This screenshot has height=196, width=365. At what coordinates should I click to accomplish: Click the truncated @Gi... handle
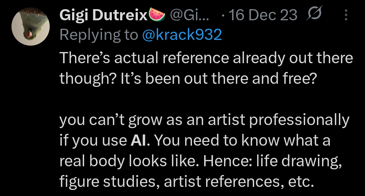coord(190,15)
